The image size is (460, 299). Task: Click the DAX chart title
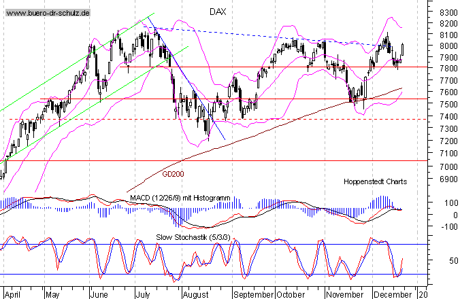tap(218, 12)
